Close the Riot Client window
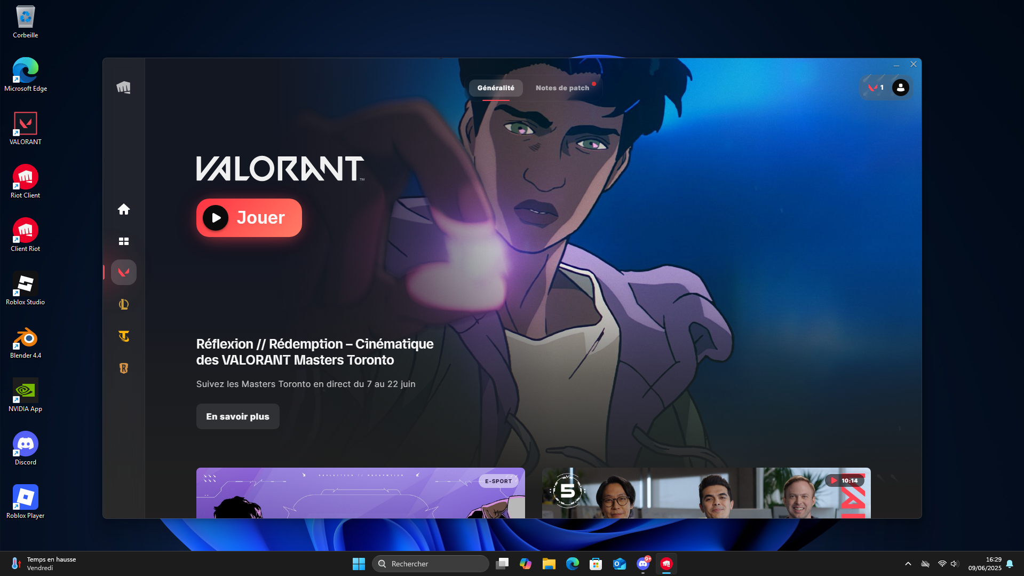The height and width of the screenshot is (576, 1024). (x=914, y=65)
